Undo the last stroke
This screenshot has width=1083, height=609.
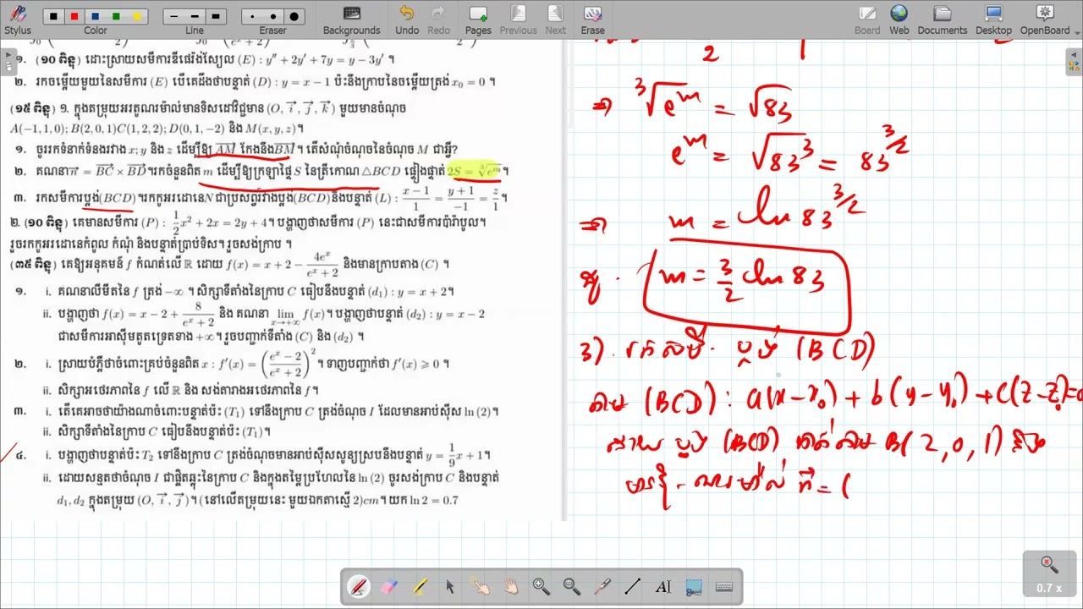click(x=407, y=19)
